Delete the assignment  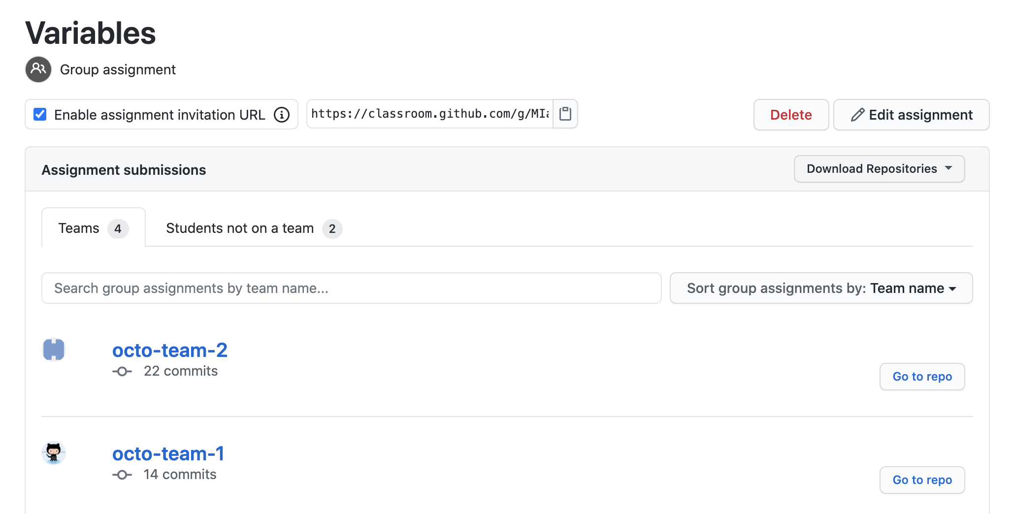pos(791,115)
